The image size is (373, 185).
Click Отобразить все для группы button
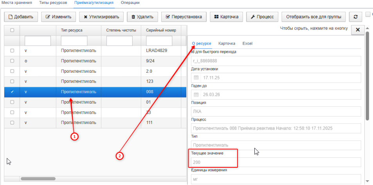tap(314, 17)
